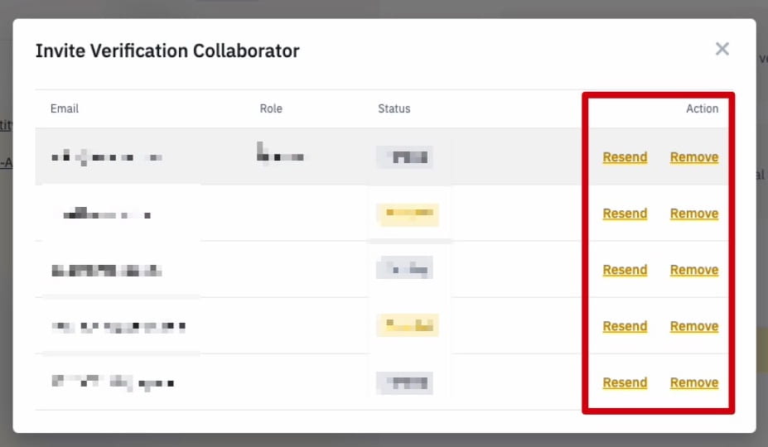Viewport: 768px width, 447px height.
Task: Click the Role column header
Action: (x=271, y=108)
